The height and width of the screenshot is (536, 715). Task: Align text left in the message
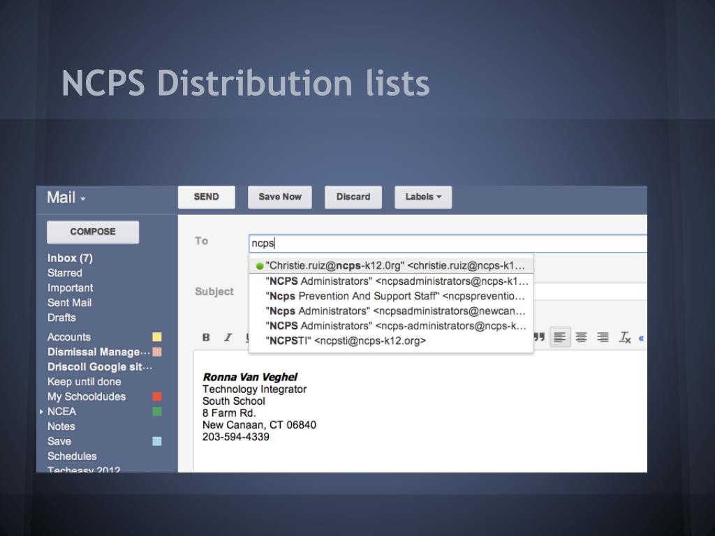click(x=560, y=337)
